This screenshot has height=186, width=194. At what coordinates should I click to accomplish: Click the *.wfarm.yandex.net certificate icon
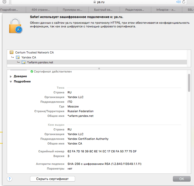23,62
